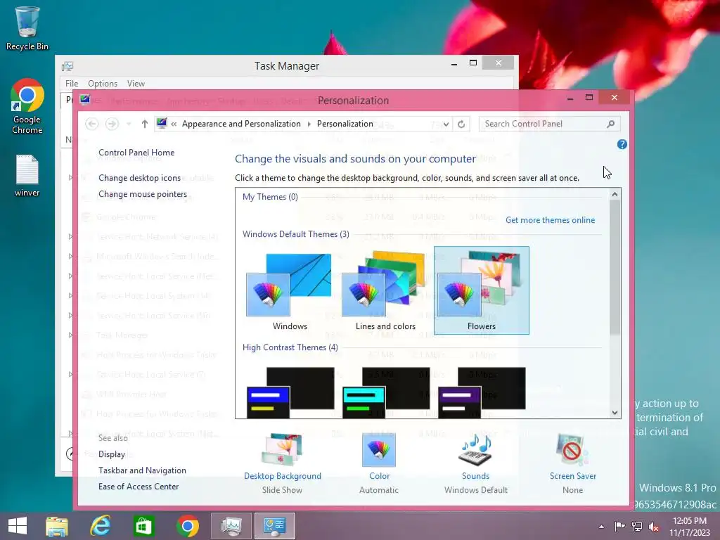Select the Lines and colors theme

point(385,291)
